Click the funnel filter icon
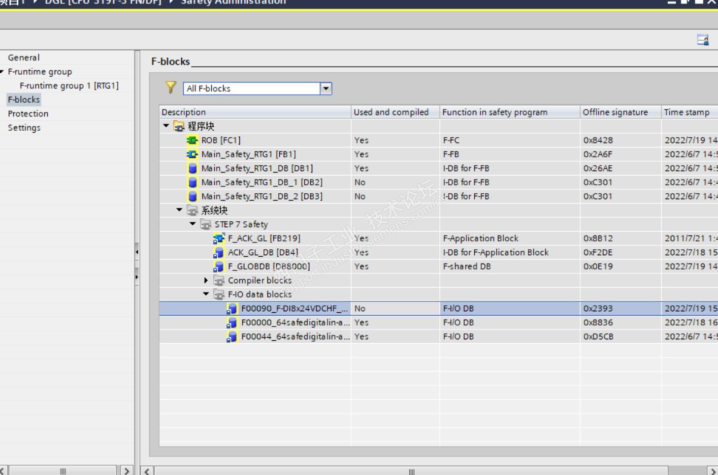The width and height of the screenshot is (718, 475). click(x=170, y=88)
